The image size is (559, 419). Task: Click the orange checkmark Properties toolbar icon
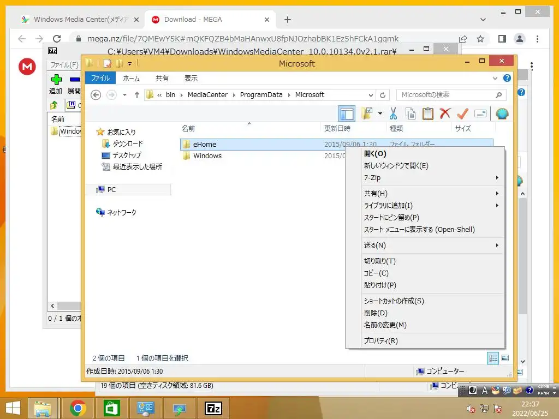pyautogui.click(x=462, y=113)
